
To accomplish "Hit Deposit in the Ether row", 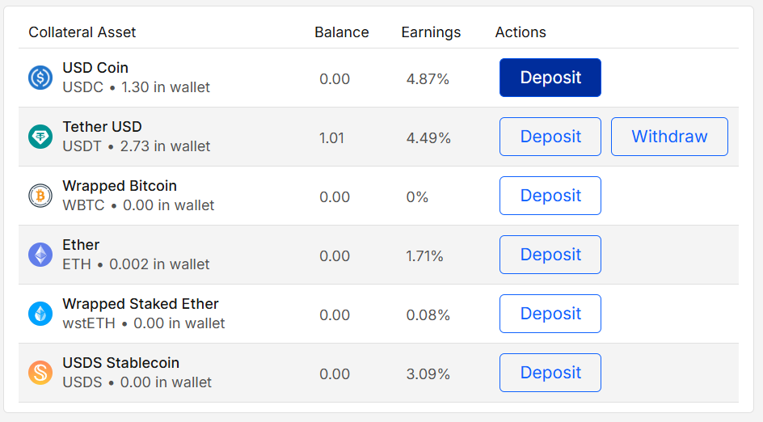I will click(x=550, y=255).
